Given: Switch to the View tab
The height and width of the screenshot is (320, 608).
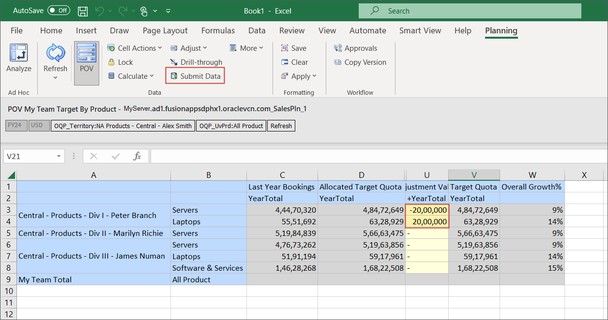Looking at the screenshot, I should (327, 30).
